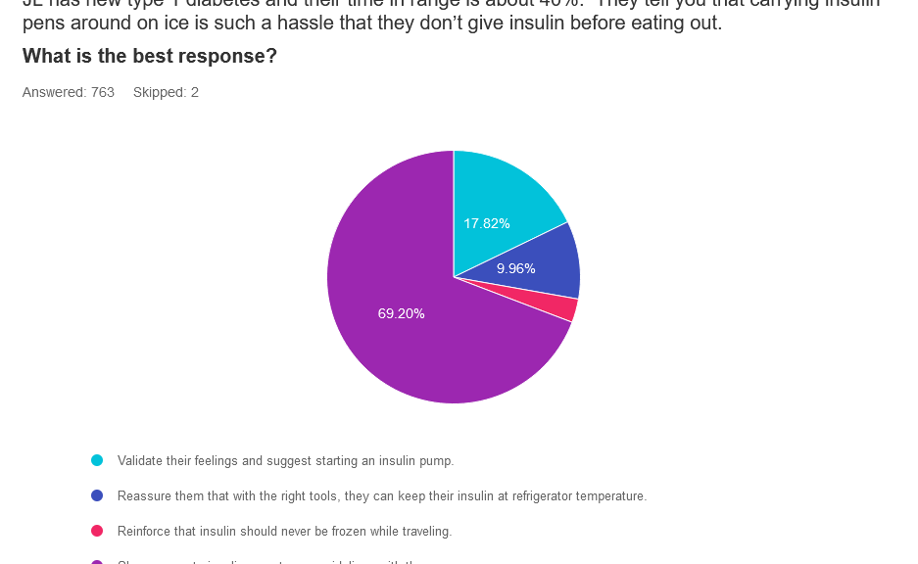Select the small pink pie slice
918x564 pixels.
pyautogui.click(x=563, y=307)
